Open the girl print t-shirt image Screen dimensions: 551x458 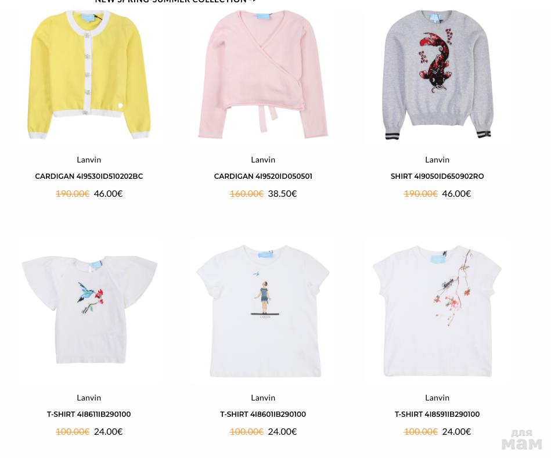pyautogui.click(x=263, y=311)
